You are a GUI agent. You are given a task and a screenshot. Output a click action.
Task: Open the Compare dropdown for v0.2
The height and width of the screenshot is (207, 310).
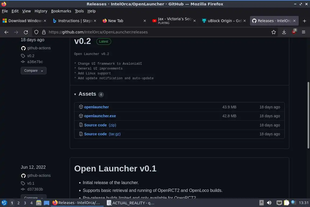pyautogui.click(x=34, y=71)
